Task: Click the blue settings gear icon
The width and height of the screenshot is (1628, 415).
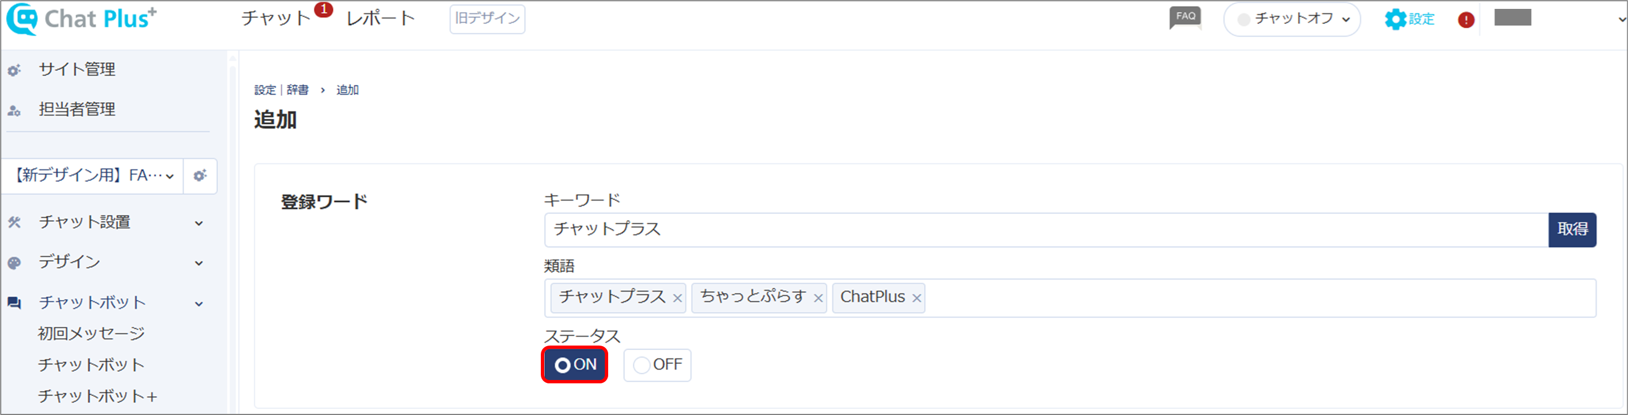Action: click(x=1395, y=19)
